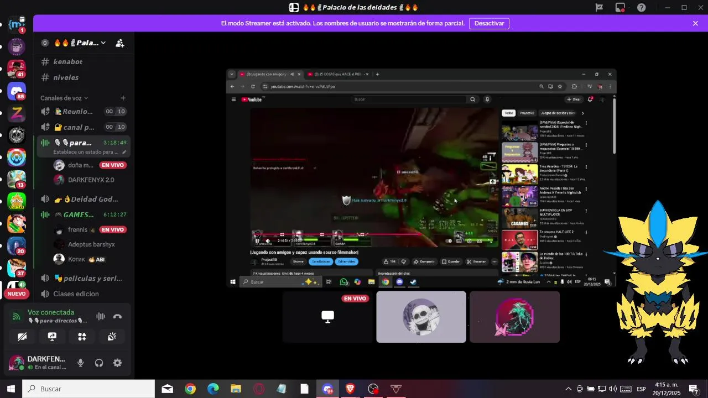Open Brave browser from the taskbar
Screen dimensions: 708x398
(350, 389)
